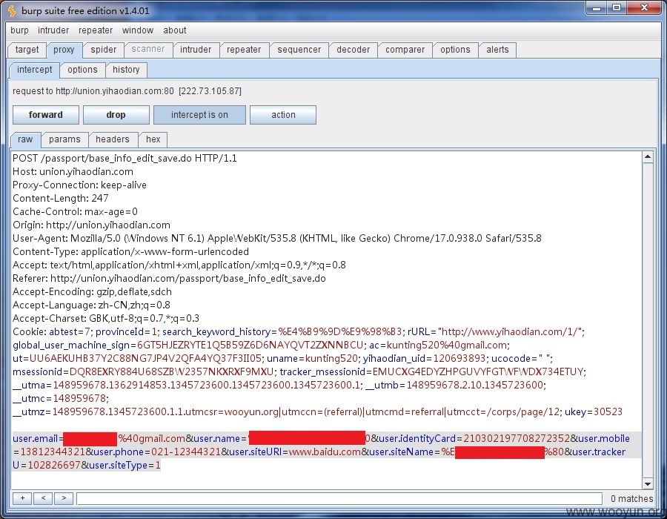667x519 pixels.
Task: Switch to the repeater tool tab
Action: pyautogui.click(x=244, y=50)
